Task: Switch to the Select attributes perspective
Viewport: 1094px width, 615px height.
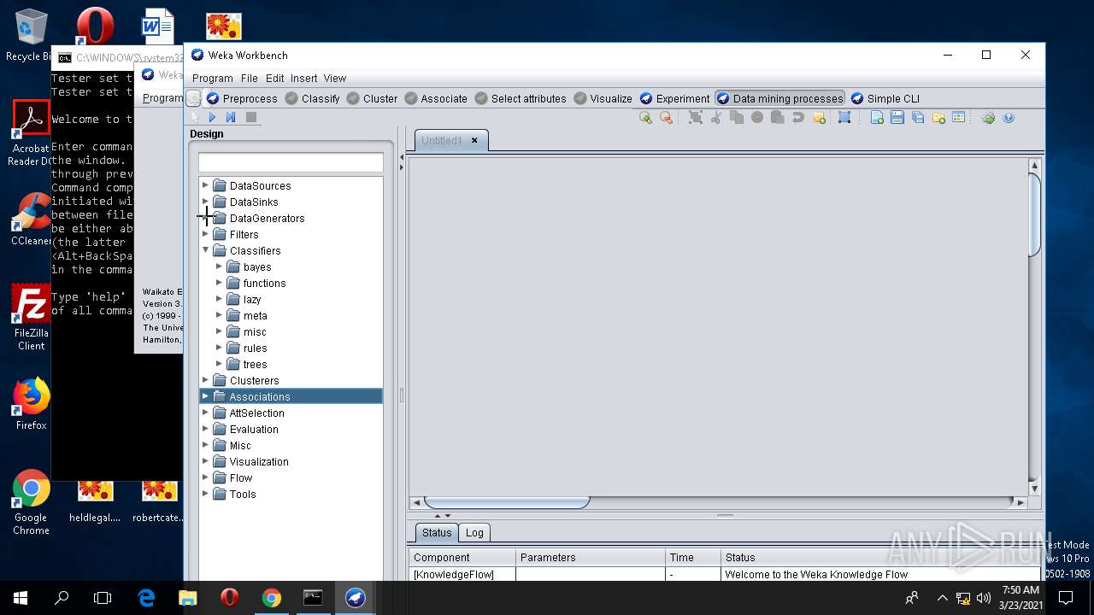Action: point(521,98)
